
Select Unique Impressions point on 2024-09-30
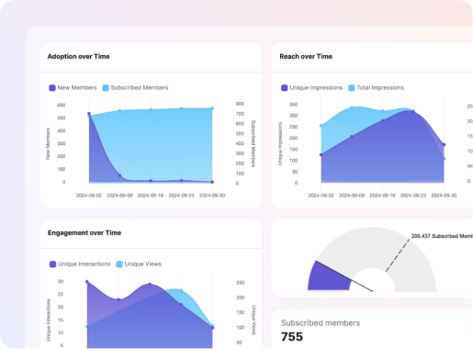click(x=444, y=144)
